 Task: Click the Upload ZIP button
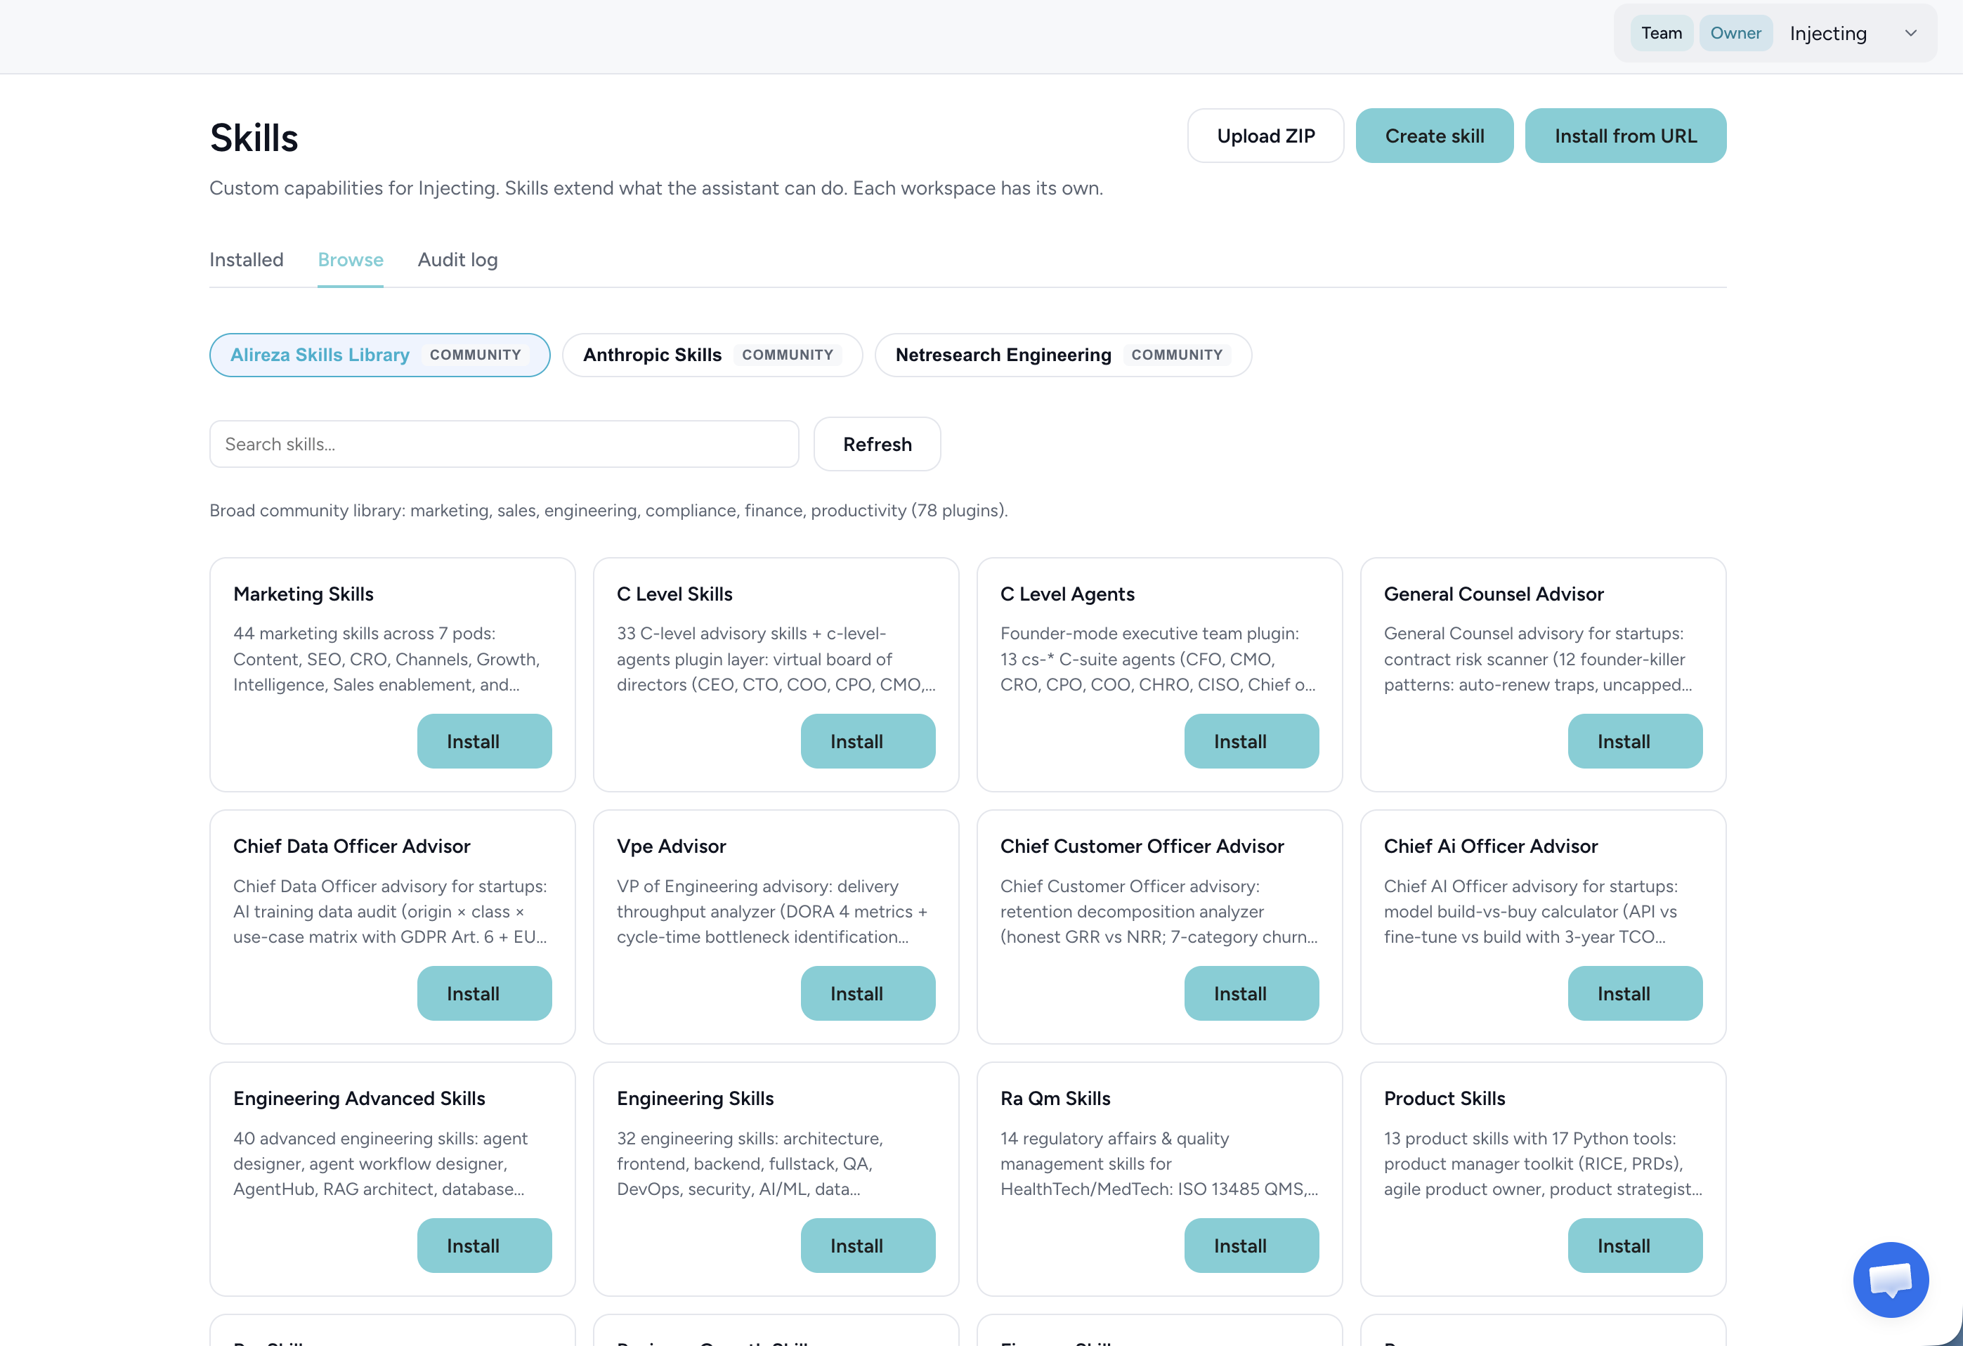point(1265,135)
